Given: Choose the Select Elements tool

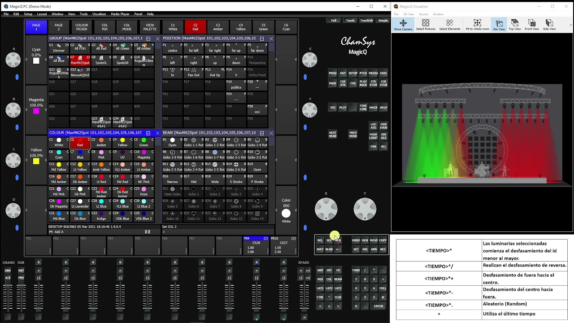Looking at the screenshot, I should pos(449,25).
